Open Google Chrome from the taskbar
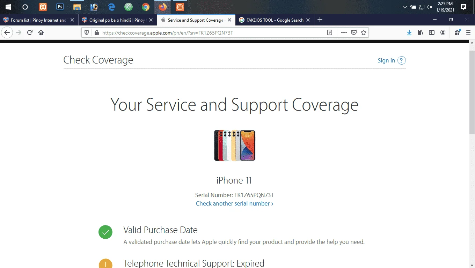 pyautogui.click(x=146, y=7)
